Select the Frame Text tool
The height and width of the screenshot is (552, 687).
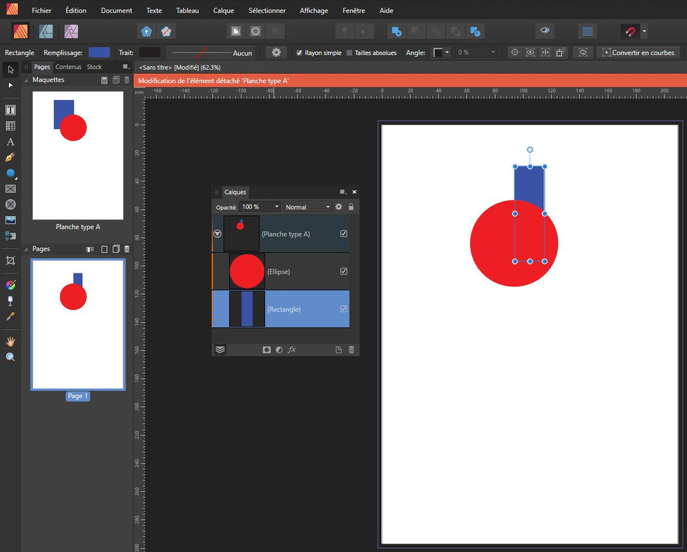tap(10, 110)
